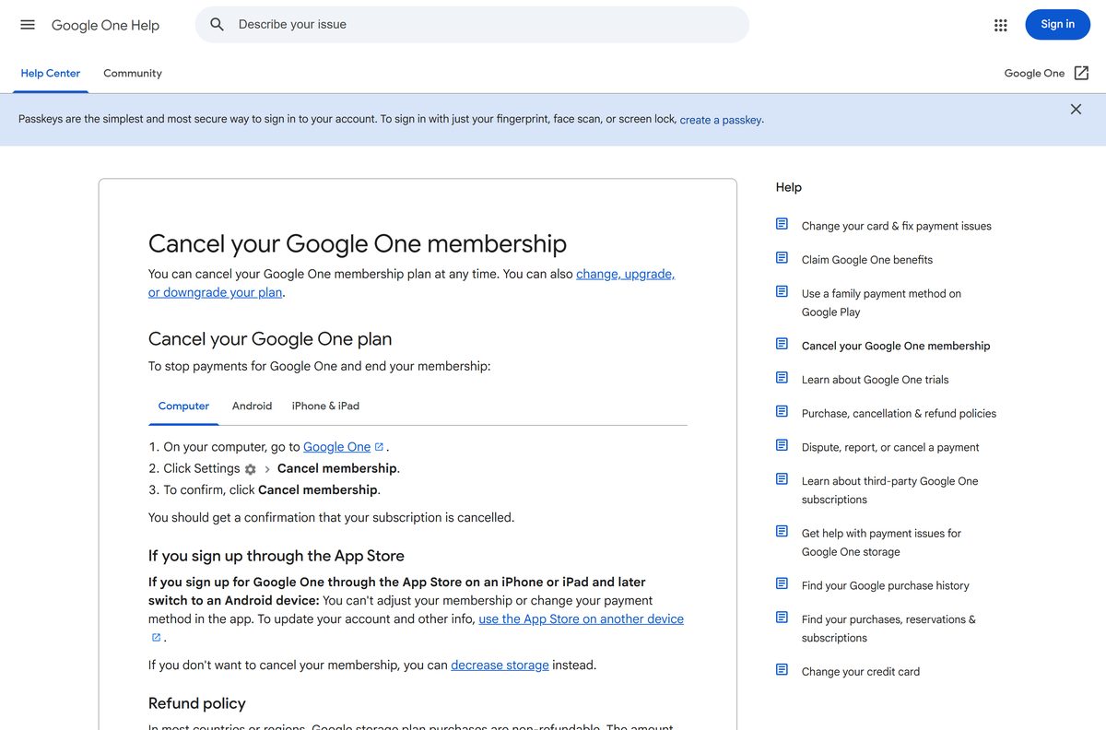Click the Help sidebar heading
This screenshot has height=730, width=1106.
(x=789, y=187)
